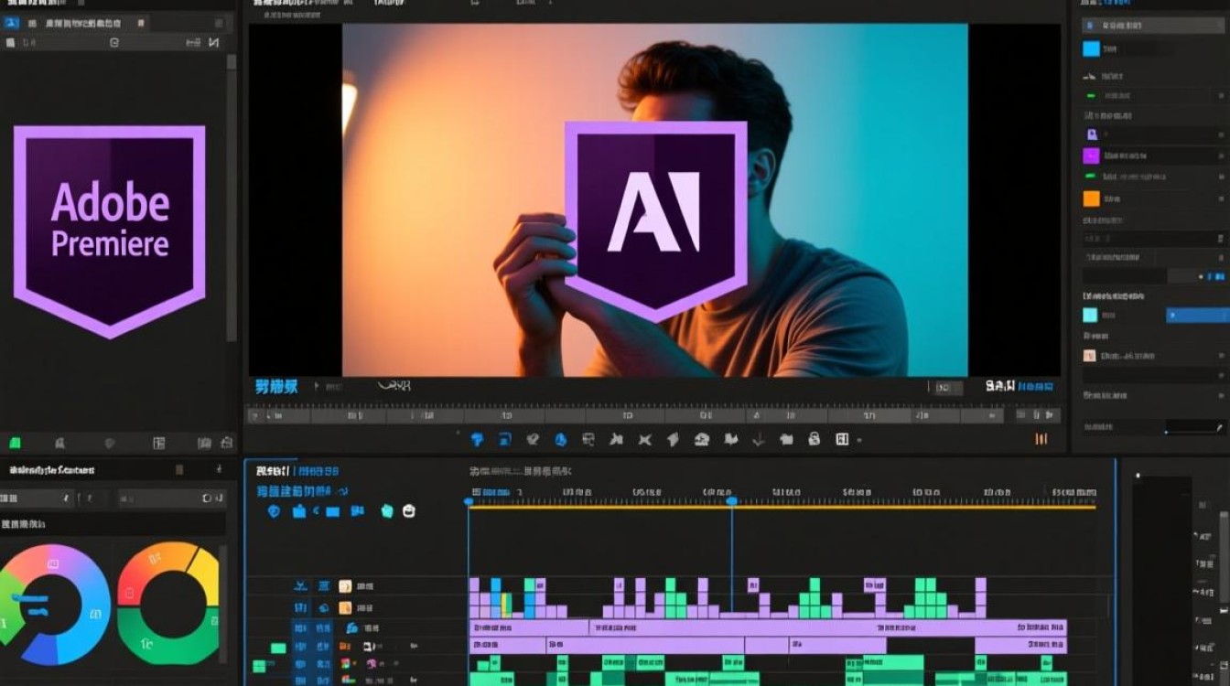The height and width of the screenshot is (686, 1230).
Task: Click the blue shield icon in the timeline header
Action: click(274, 511)
